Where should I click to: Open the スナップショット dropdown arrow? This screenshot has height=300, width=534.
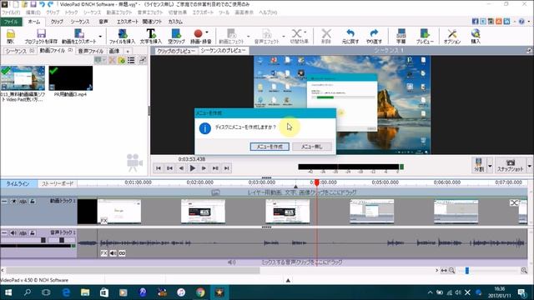pyautogui.click(x=530, y=166)
